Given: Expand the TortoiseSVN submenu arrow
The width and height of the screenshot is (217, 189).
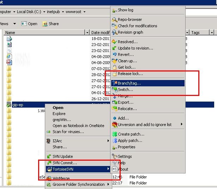Looking at the screenshot, I should pyautogui.click(x=108, y=169).
